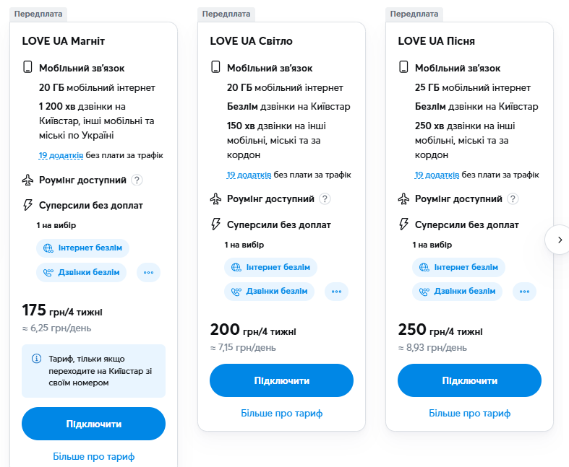
Task: Click roaming help icon in Магніт card
Action: pyautogui.click(x=137, y=180)
